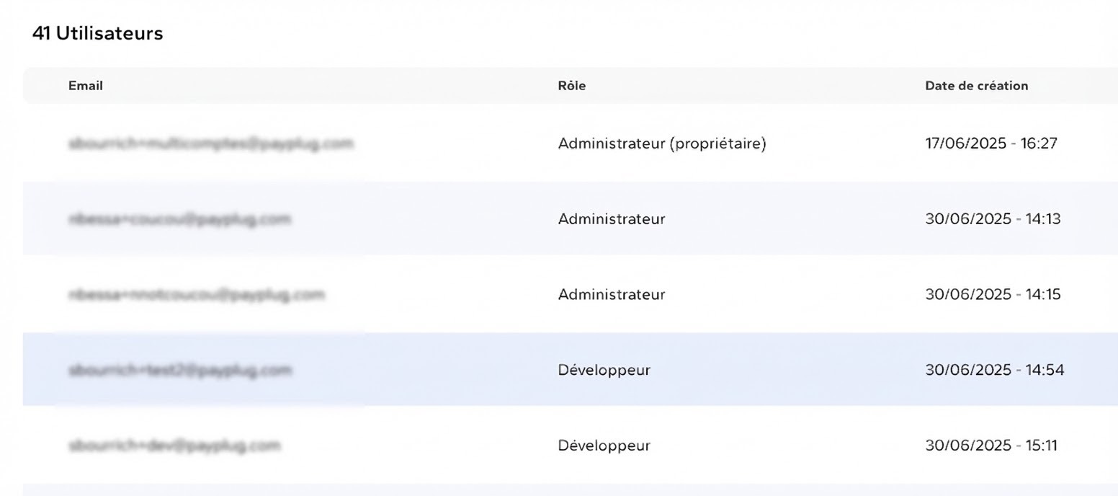Open the email of the Administrateur (propriétaire) user
The height and width of the screenshot is (496, 1118).
coord(211,143)
